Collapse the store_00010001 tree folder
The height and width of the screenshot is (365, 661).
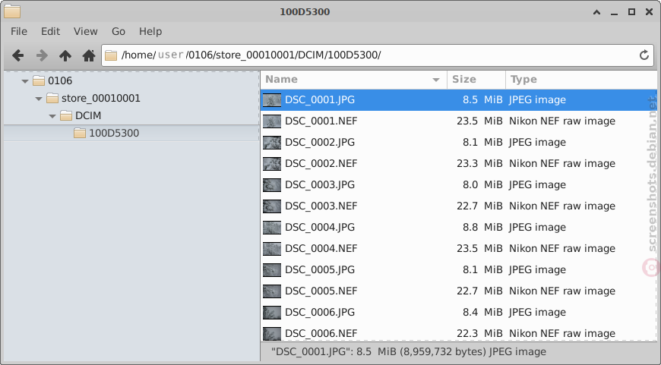tap(39, 99)
